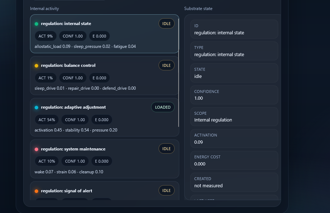Click the green dot beside internal state
Viewport: 330px width, 213px height.
click(x=36, y=24)
